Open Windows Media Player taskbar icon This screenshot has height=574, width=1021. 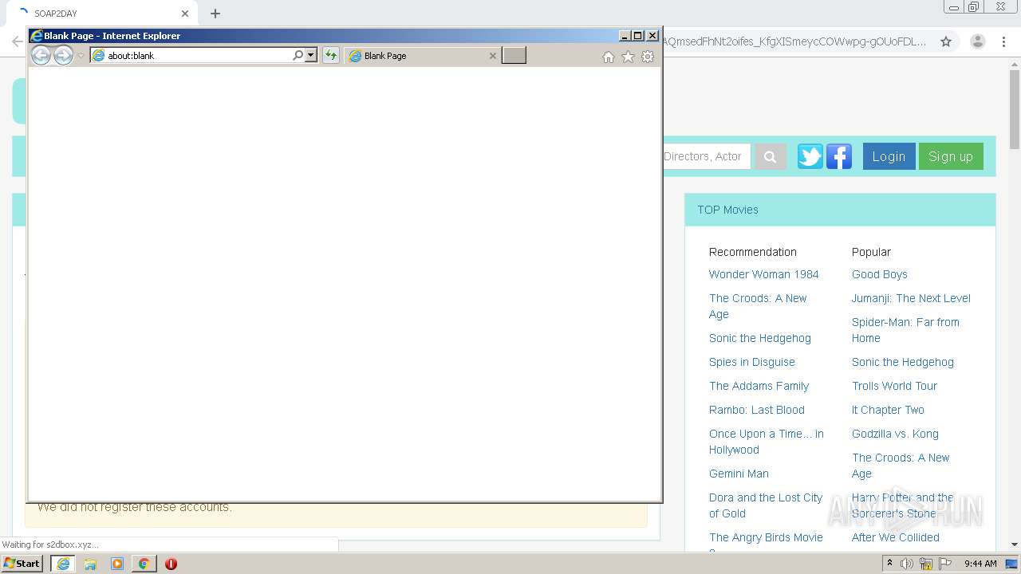117,564
